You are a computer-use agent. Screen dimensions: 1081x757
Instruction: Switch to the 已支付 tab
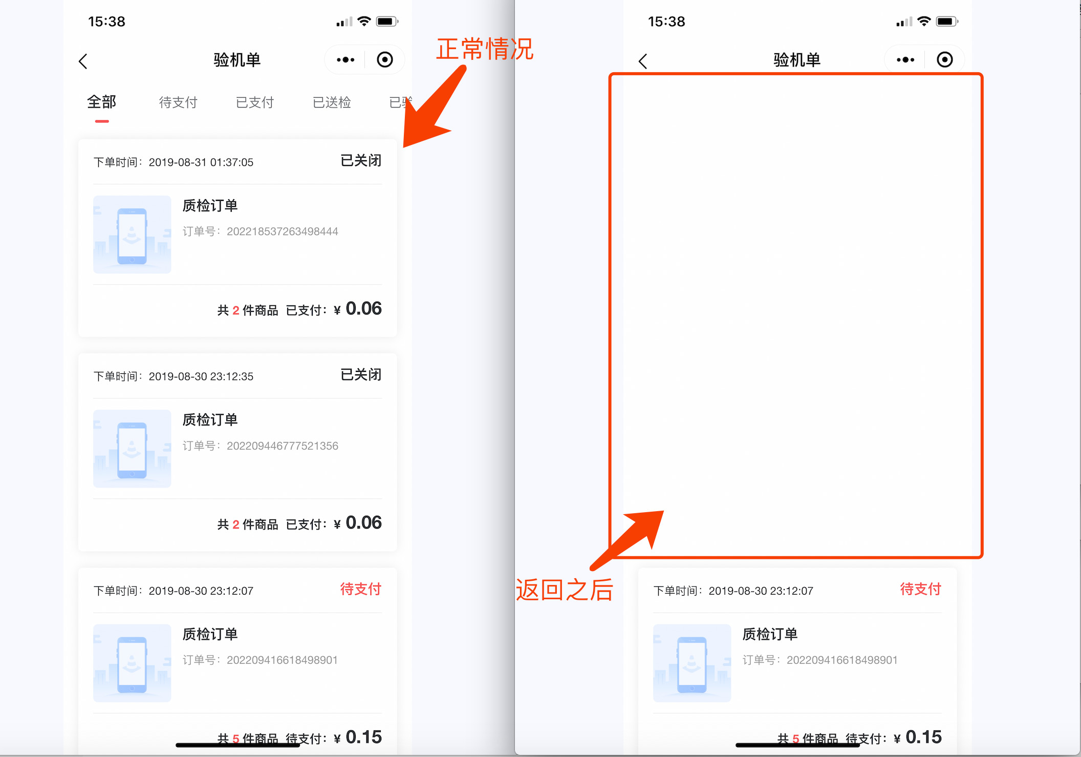(x=255, y=102)
